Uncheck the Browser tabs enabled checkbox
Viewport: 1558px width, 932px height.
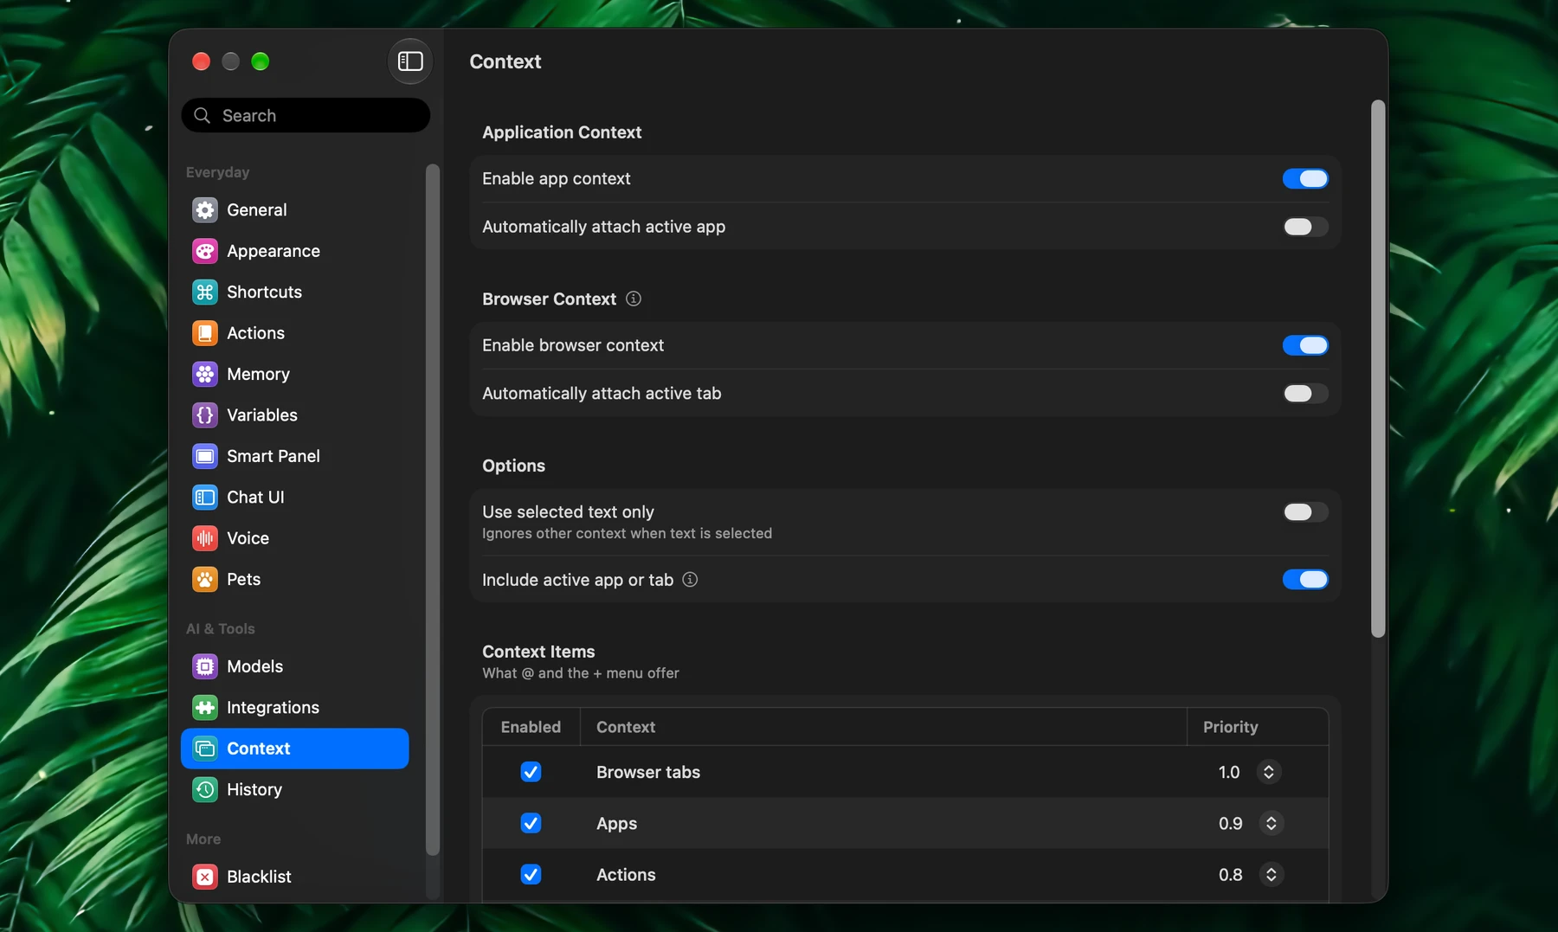[x=531, y=772]
